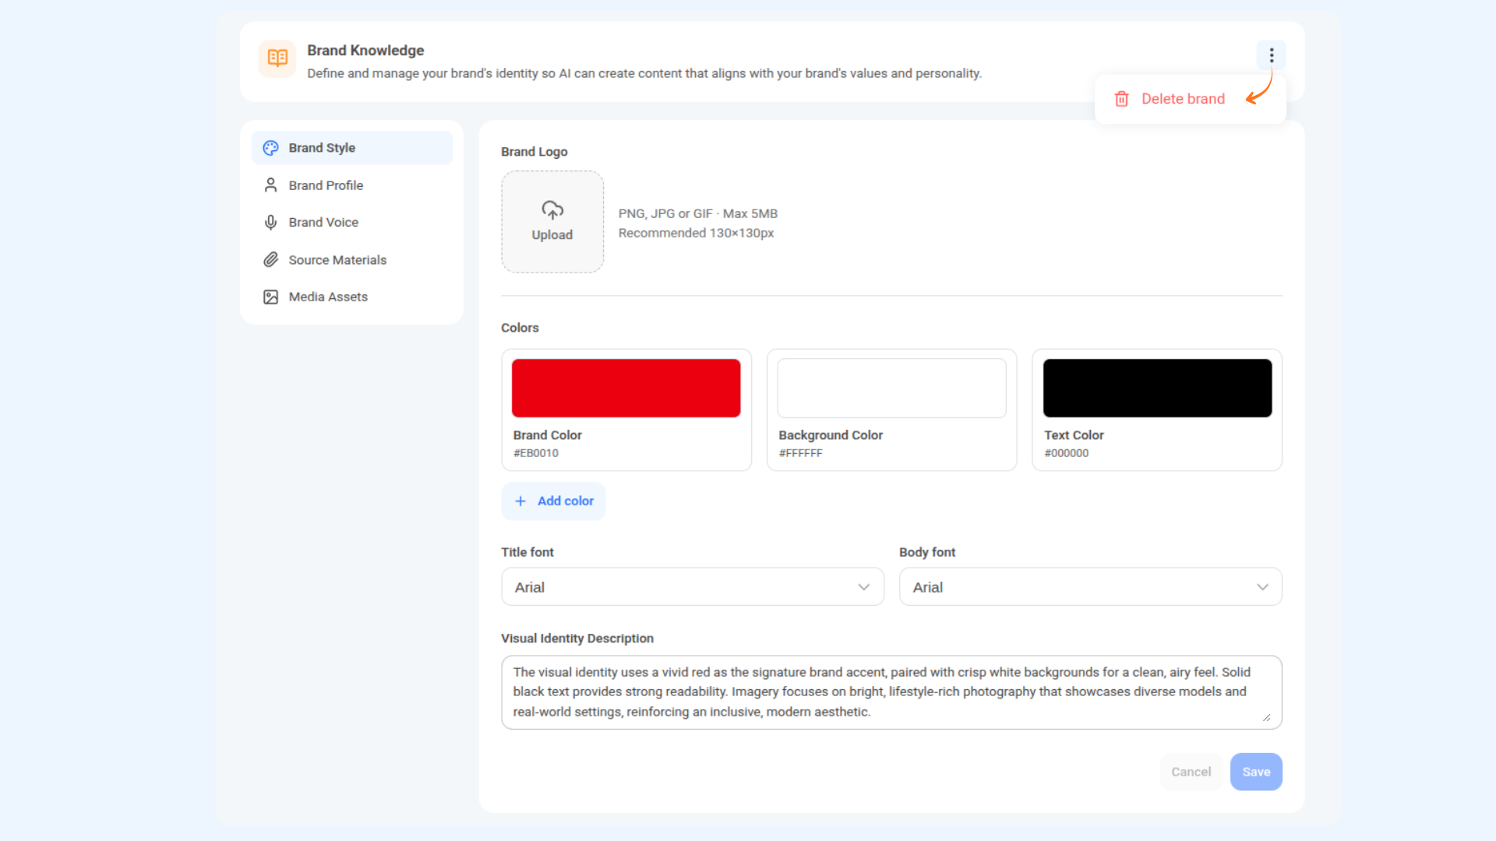
Task: Switch to Media Assets section
Action: (x=352, y=297)
